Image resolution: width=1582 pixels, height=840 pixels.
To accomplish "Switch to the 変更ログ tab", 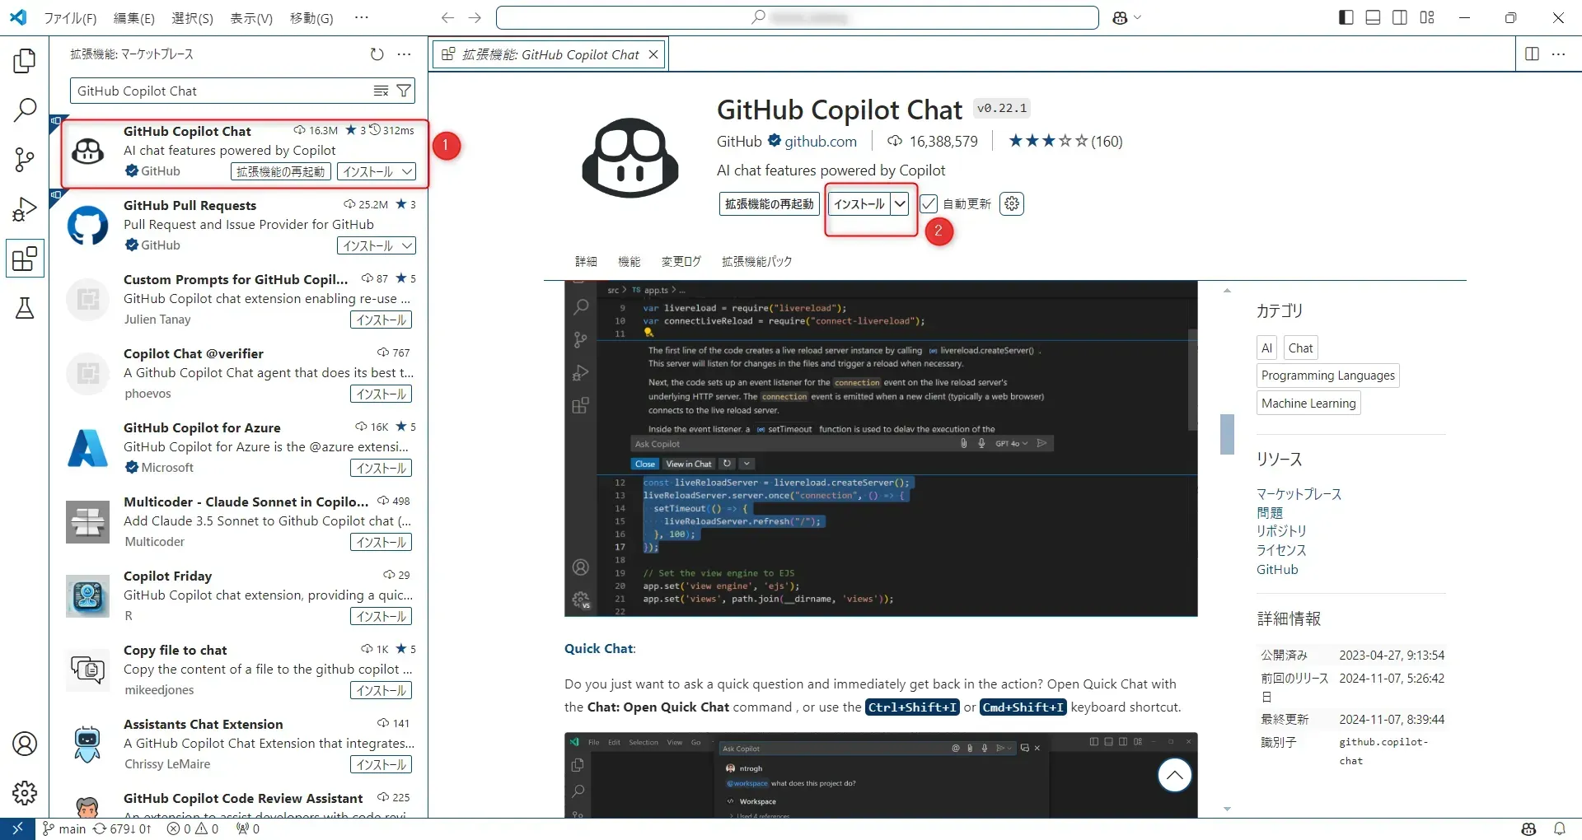I will pos(680,261).
